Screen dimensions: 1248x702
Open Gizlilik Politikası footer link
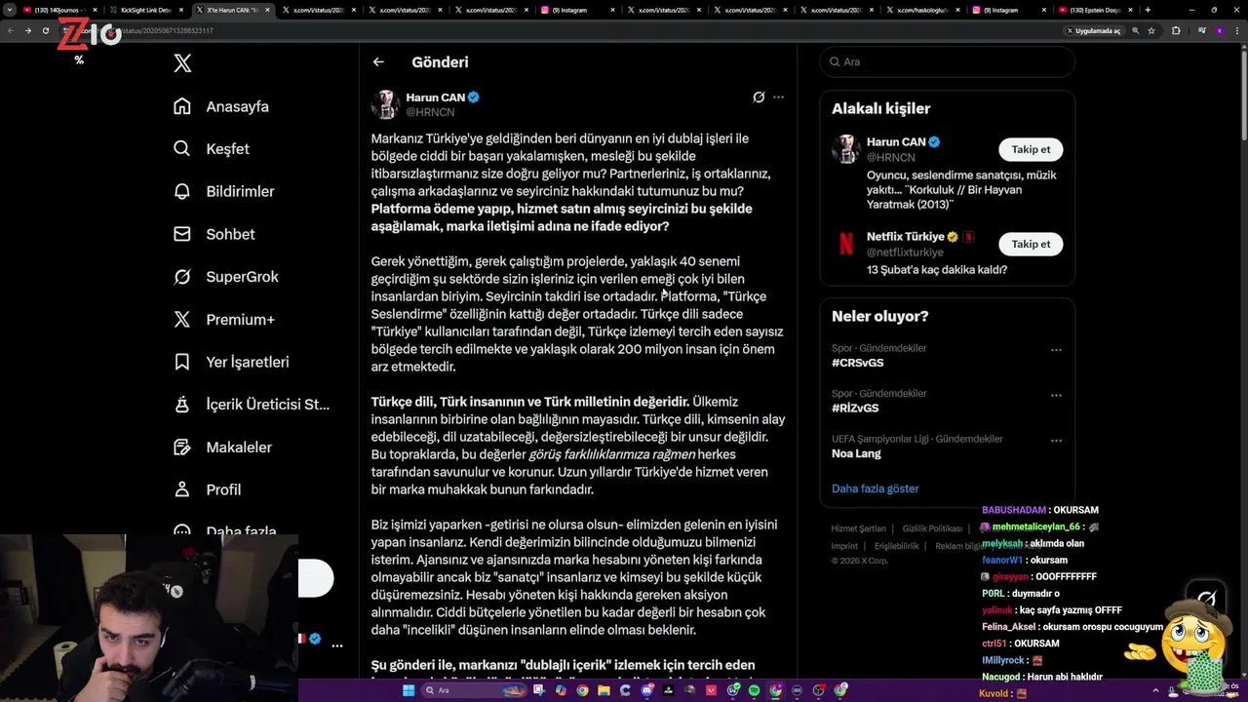[932, 528]
